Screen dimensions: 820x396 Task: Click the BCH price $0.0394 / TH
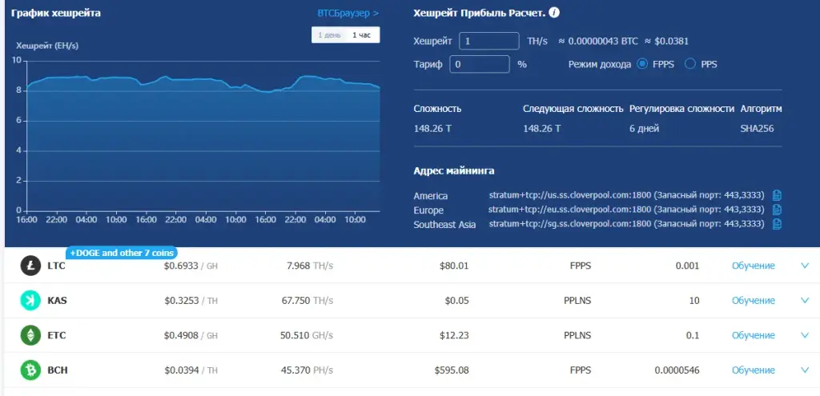click(191, 370)
